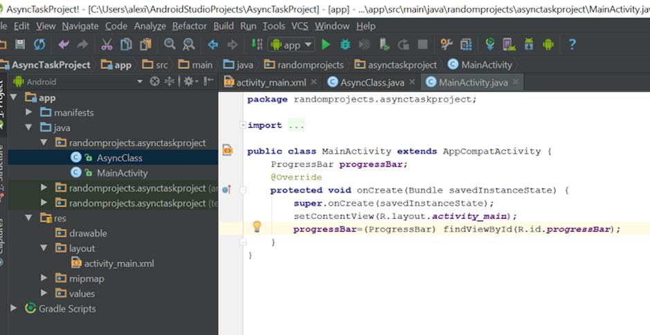The height and width of the screenshot is (335, 650).
Task: Click the onCreate override gutter marker
Action: (226, 189)
